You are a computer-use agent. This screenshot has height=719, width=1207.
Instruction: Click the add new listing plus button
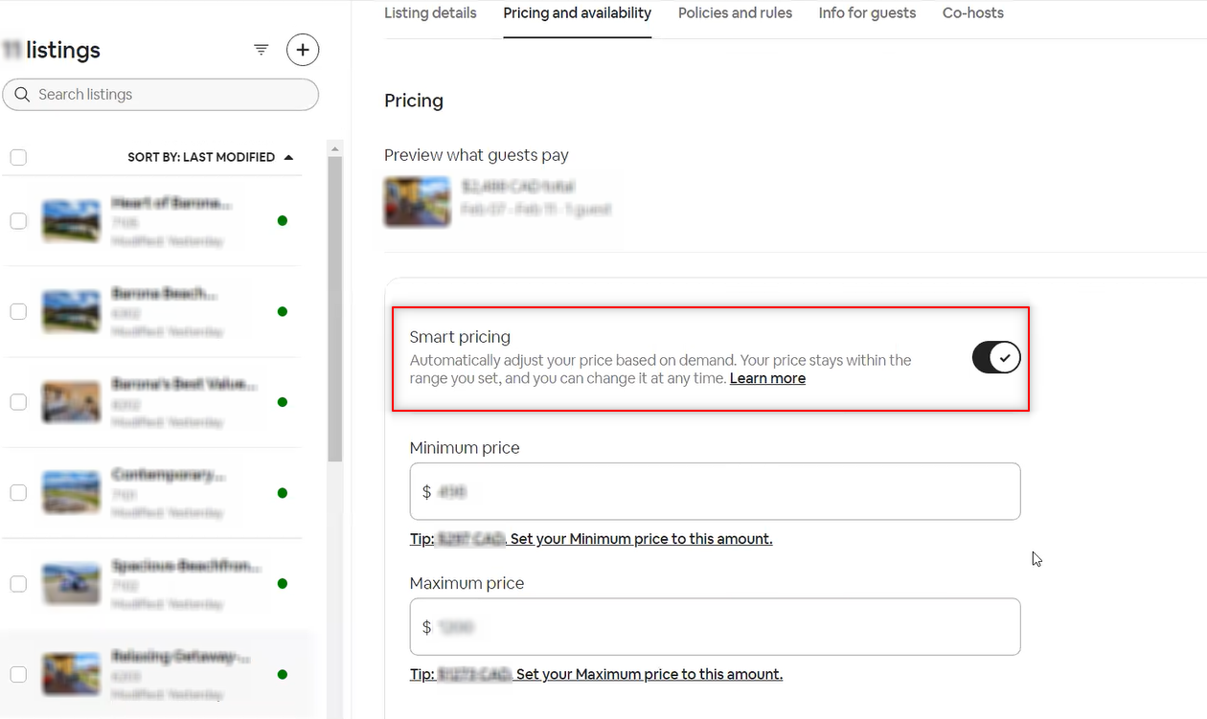[303, 50]
